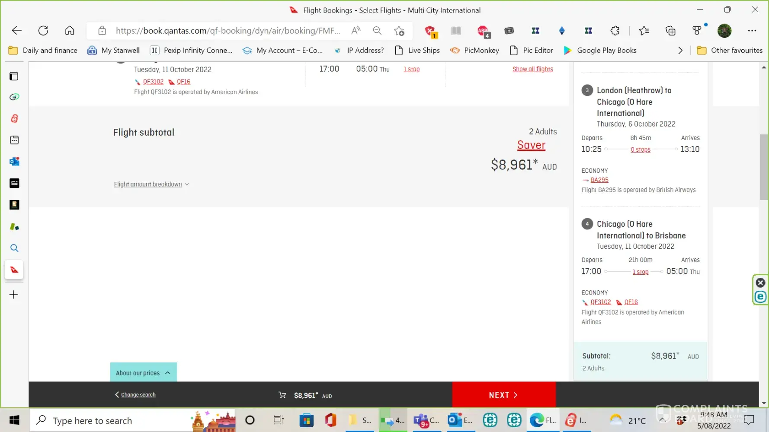Open the browser home page
The width and height of the screenshot is (769, 432).
70,31
